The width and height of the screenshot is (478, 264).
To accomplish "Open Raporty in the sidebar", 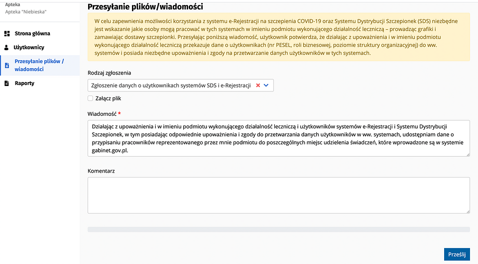I will coord(24,83).
